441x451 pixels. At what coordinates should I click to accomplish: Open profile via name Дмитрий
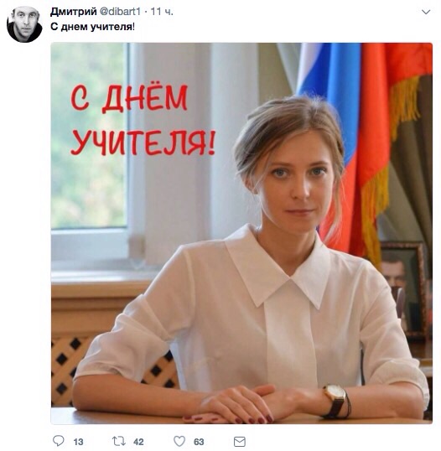[x=73, y=12]
